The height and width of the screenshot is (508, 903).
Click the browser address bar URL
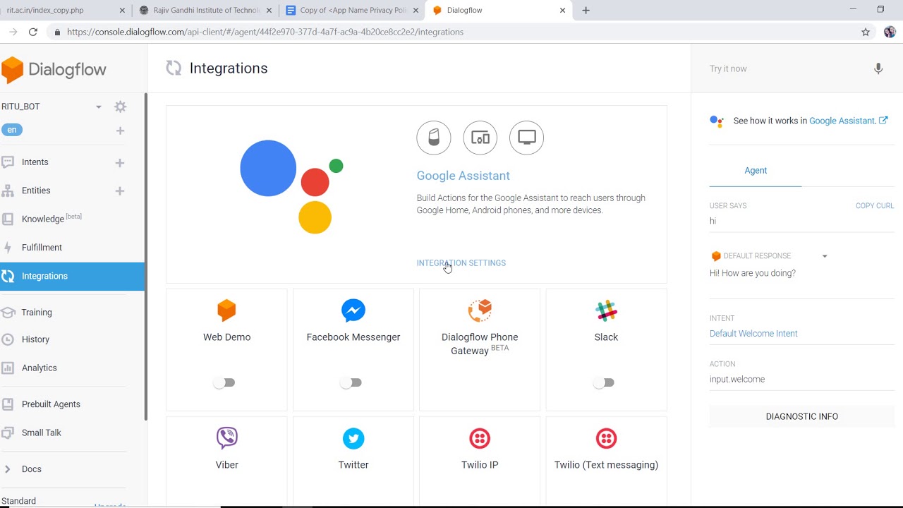coord(265,32)
